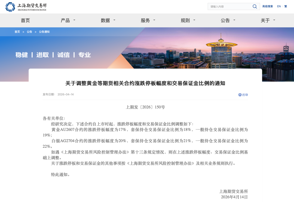Image resolution: width=294 pixels, height=202 pixels.
Task: Open 公告通知 from the breadcrumb
Action: (x=44, y=32)
